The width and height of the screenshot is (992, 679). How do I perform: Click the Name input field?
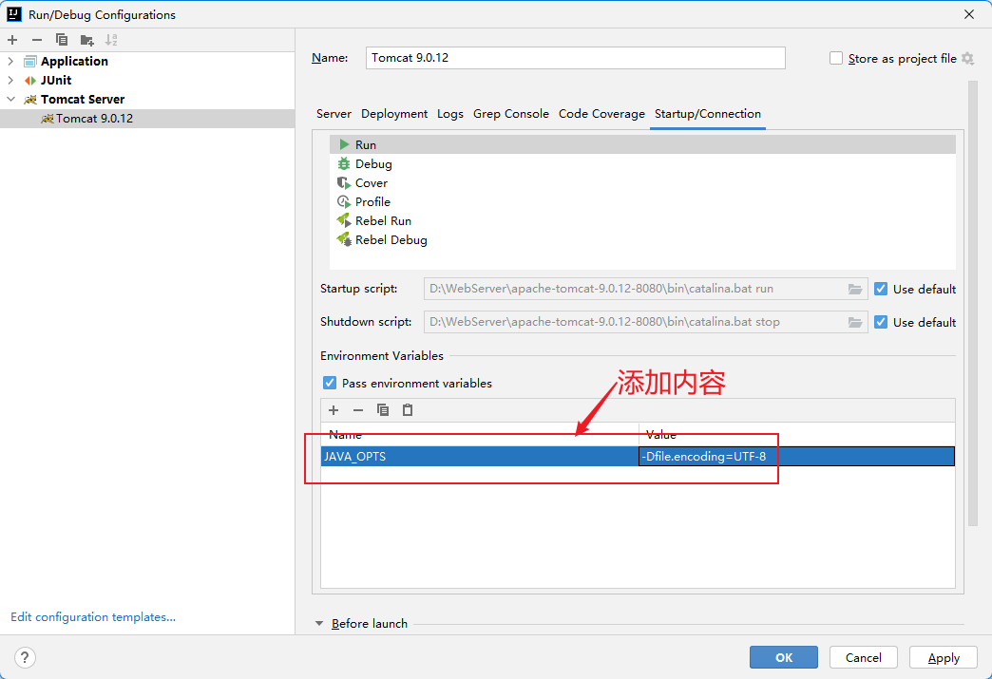click(575, 58)
